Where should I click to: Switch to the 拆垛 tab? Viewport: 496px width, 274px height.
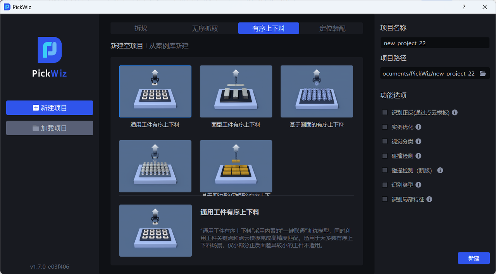[x=141, y=28]
